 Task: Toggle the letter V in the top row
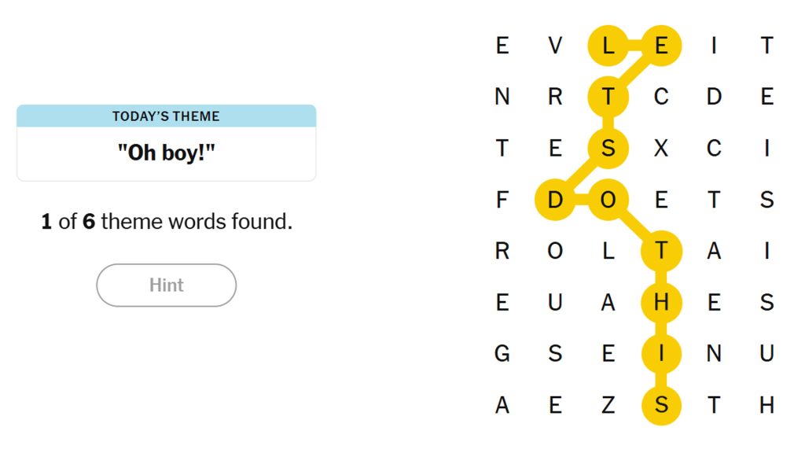tap(555, 46)
